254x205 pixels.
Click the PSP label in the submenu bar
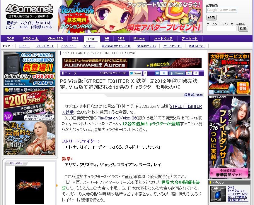coord(6,46)
